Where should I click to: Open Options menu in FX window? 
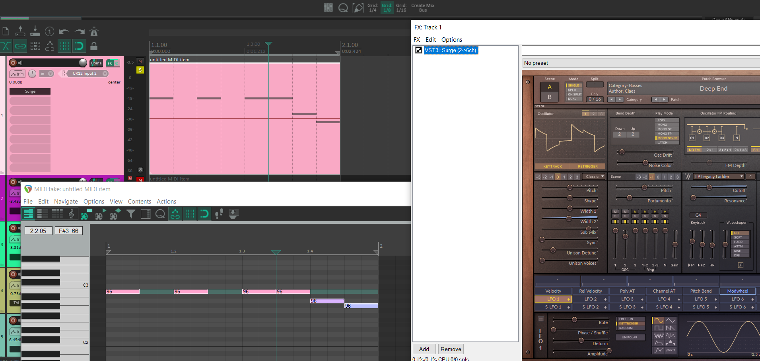[x=452, y=40]
